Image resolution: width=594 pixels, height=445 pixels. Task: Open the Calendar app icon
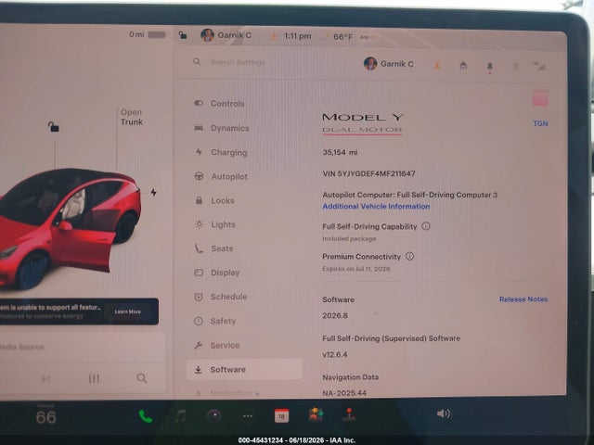pos(281,415)
